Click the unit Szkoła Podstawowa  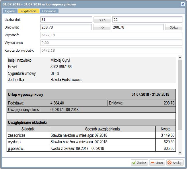pos(66,80)
